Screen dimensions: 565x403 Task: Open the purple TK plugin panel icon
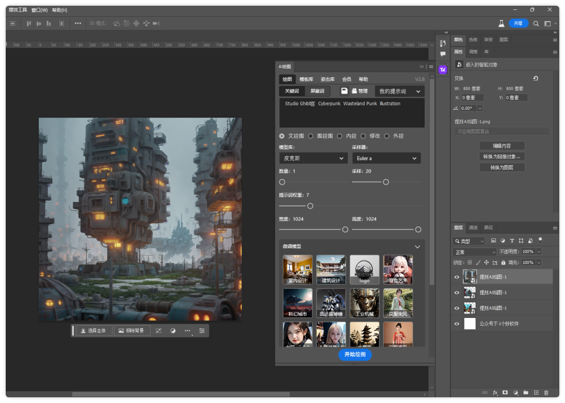coord(443,70)
